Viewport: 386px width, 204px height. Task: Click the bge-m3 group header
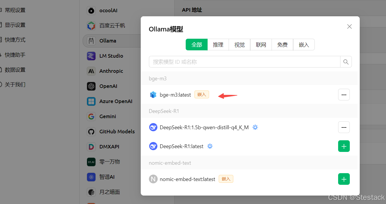pos(249,78)
